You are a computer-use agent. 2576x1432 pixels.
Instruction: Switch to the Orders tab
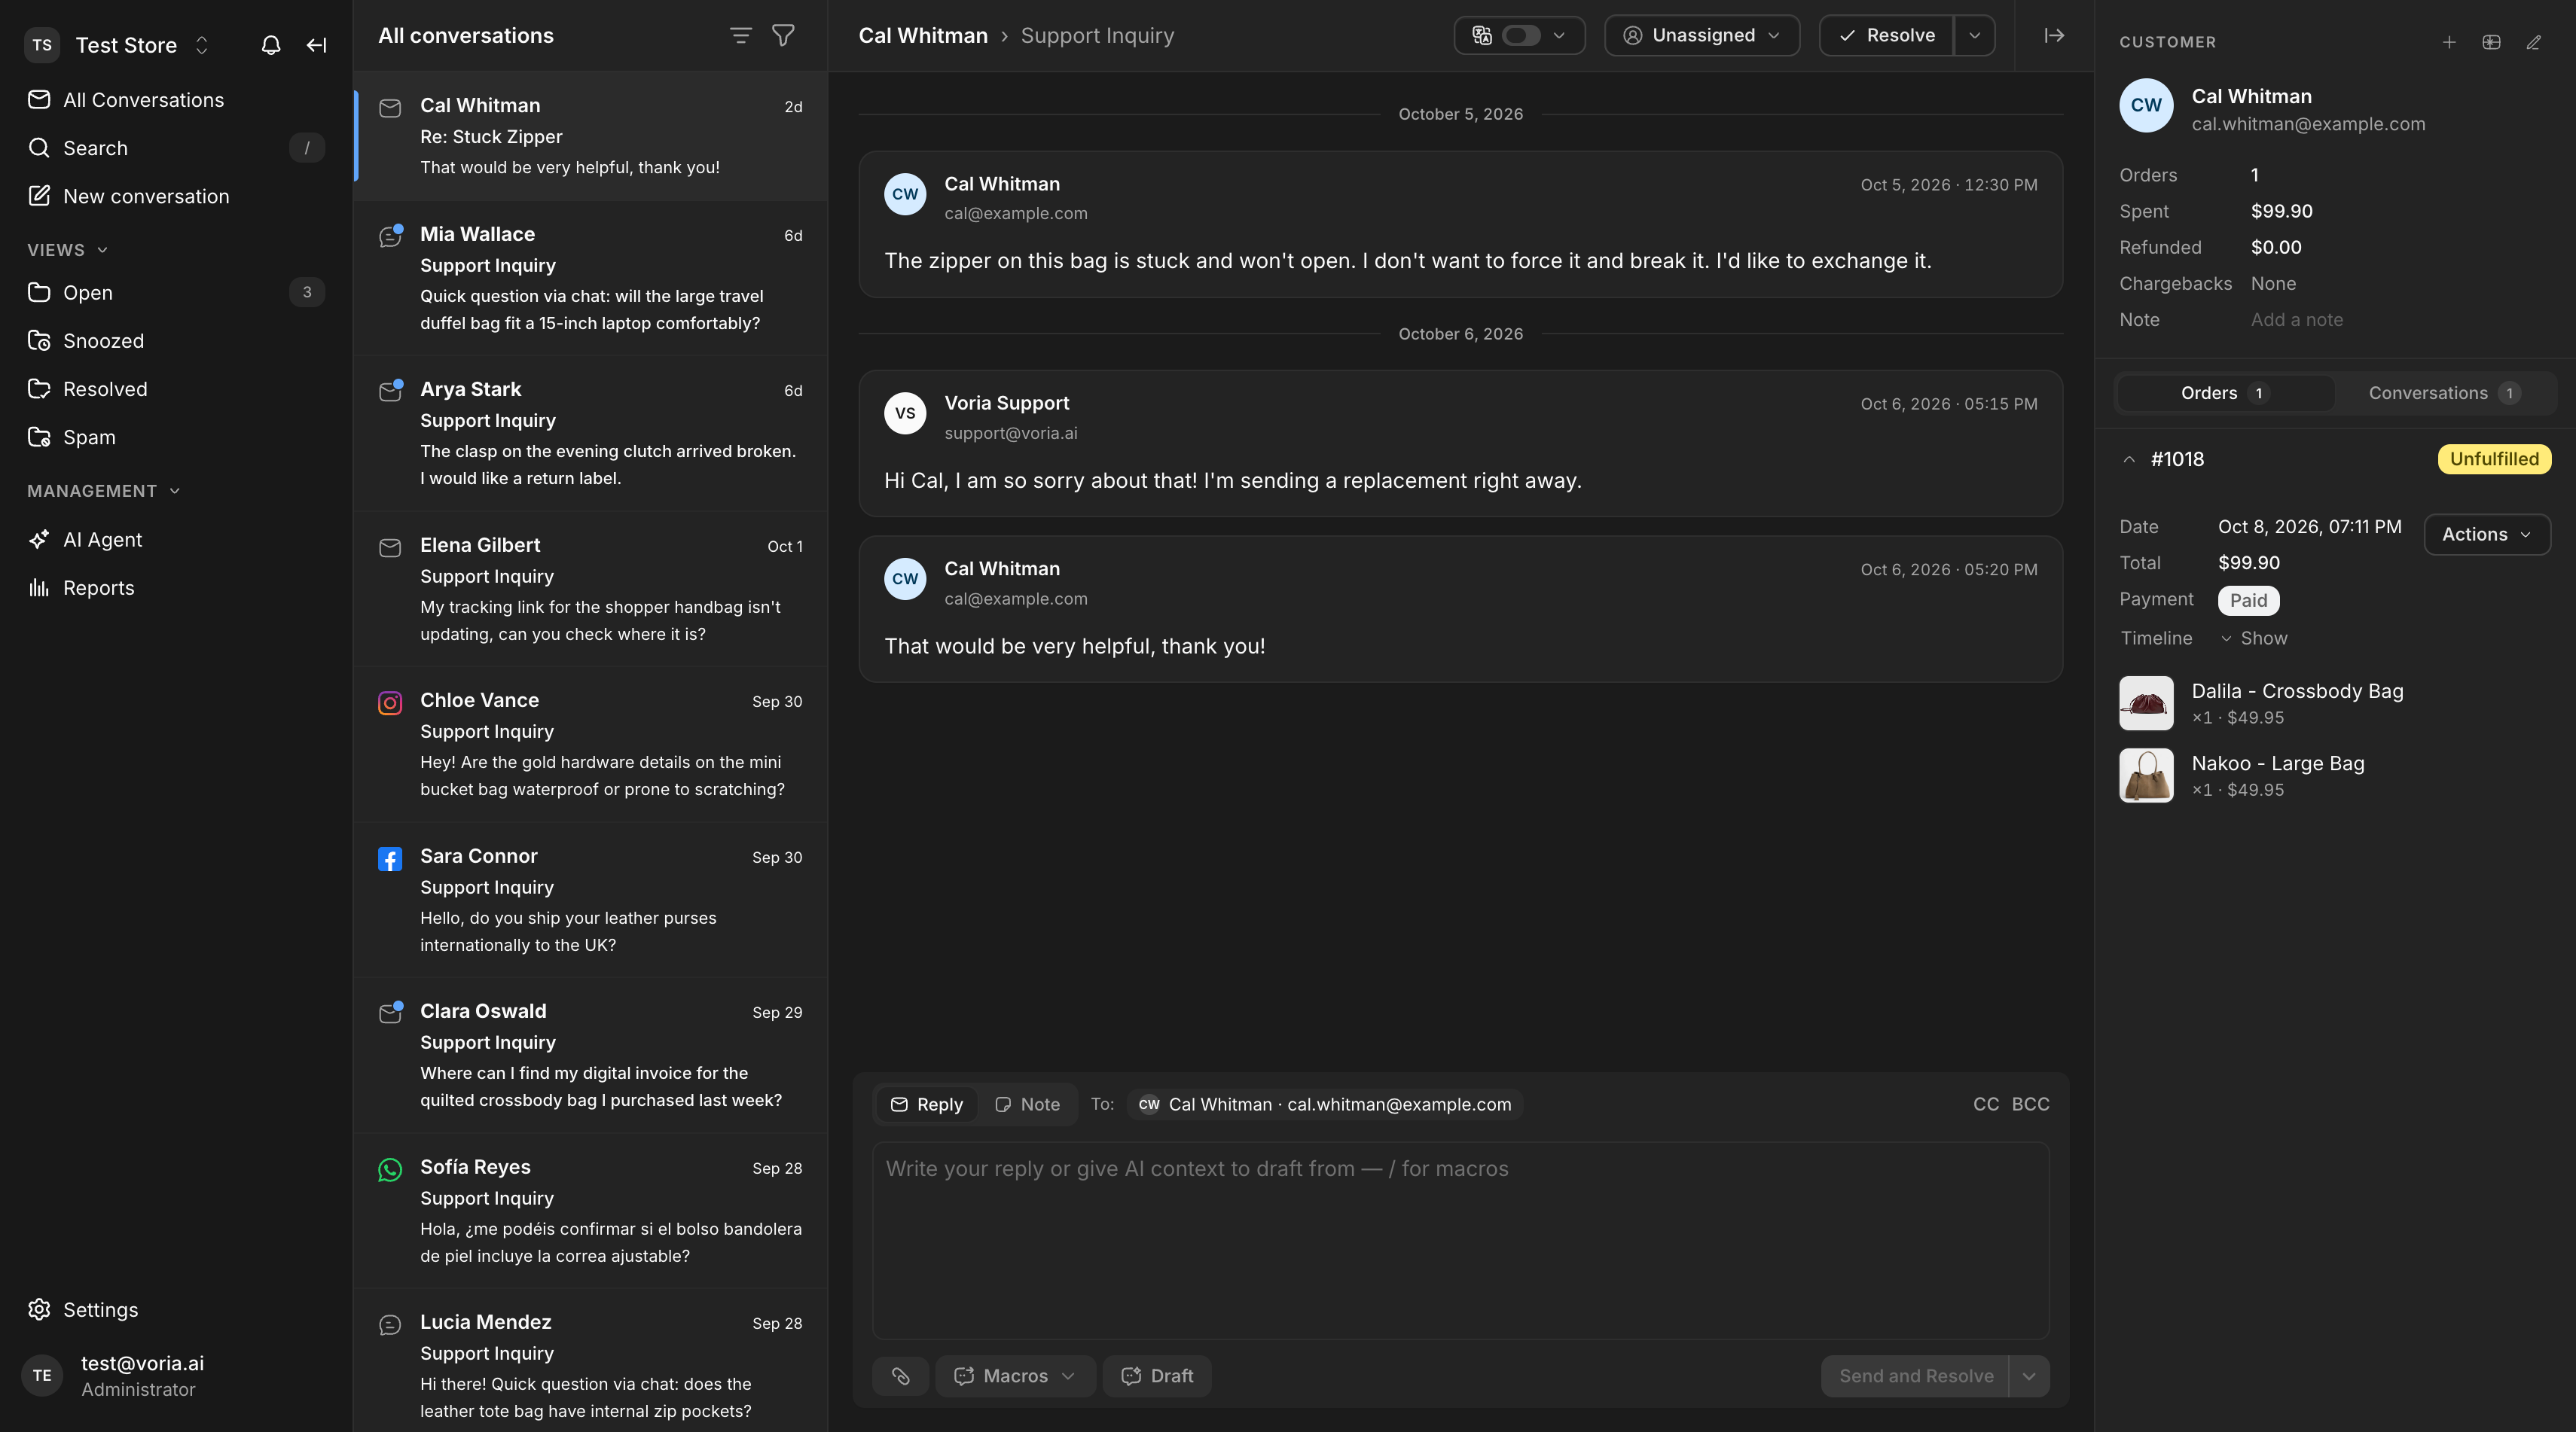tap(2225, 394)
